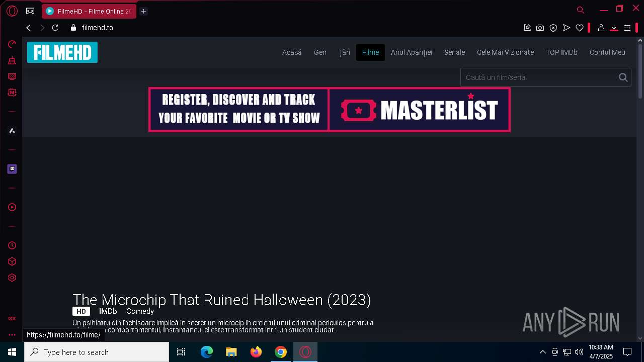Open GX Cleaner in sidebar
644x362 pixels.
[12, 60]
